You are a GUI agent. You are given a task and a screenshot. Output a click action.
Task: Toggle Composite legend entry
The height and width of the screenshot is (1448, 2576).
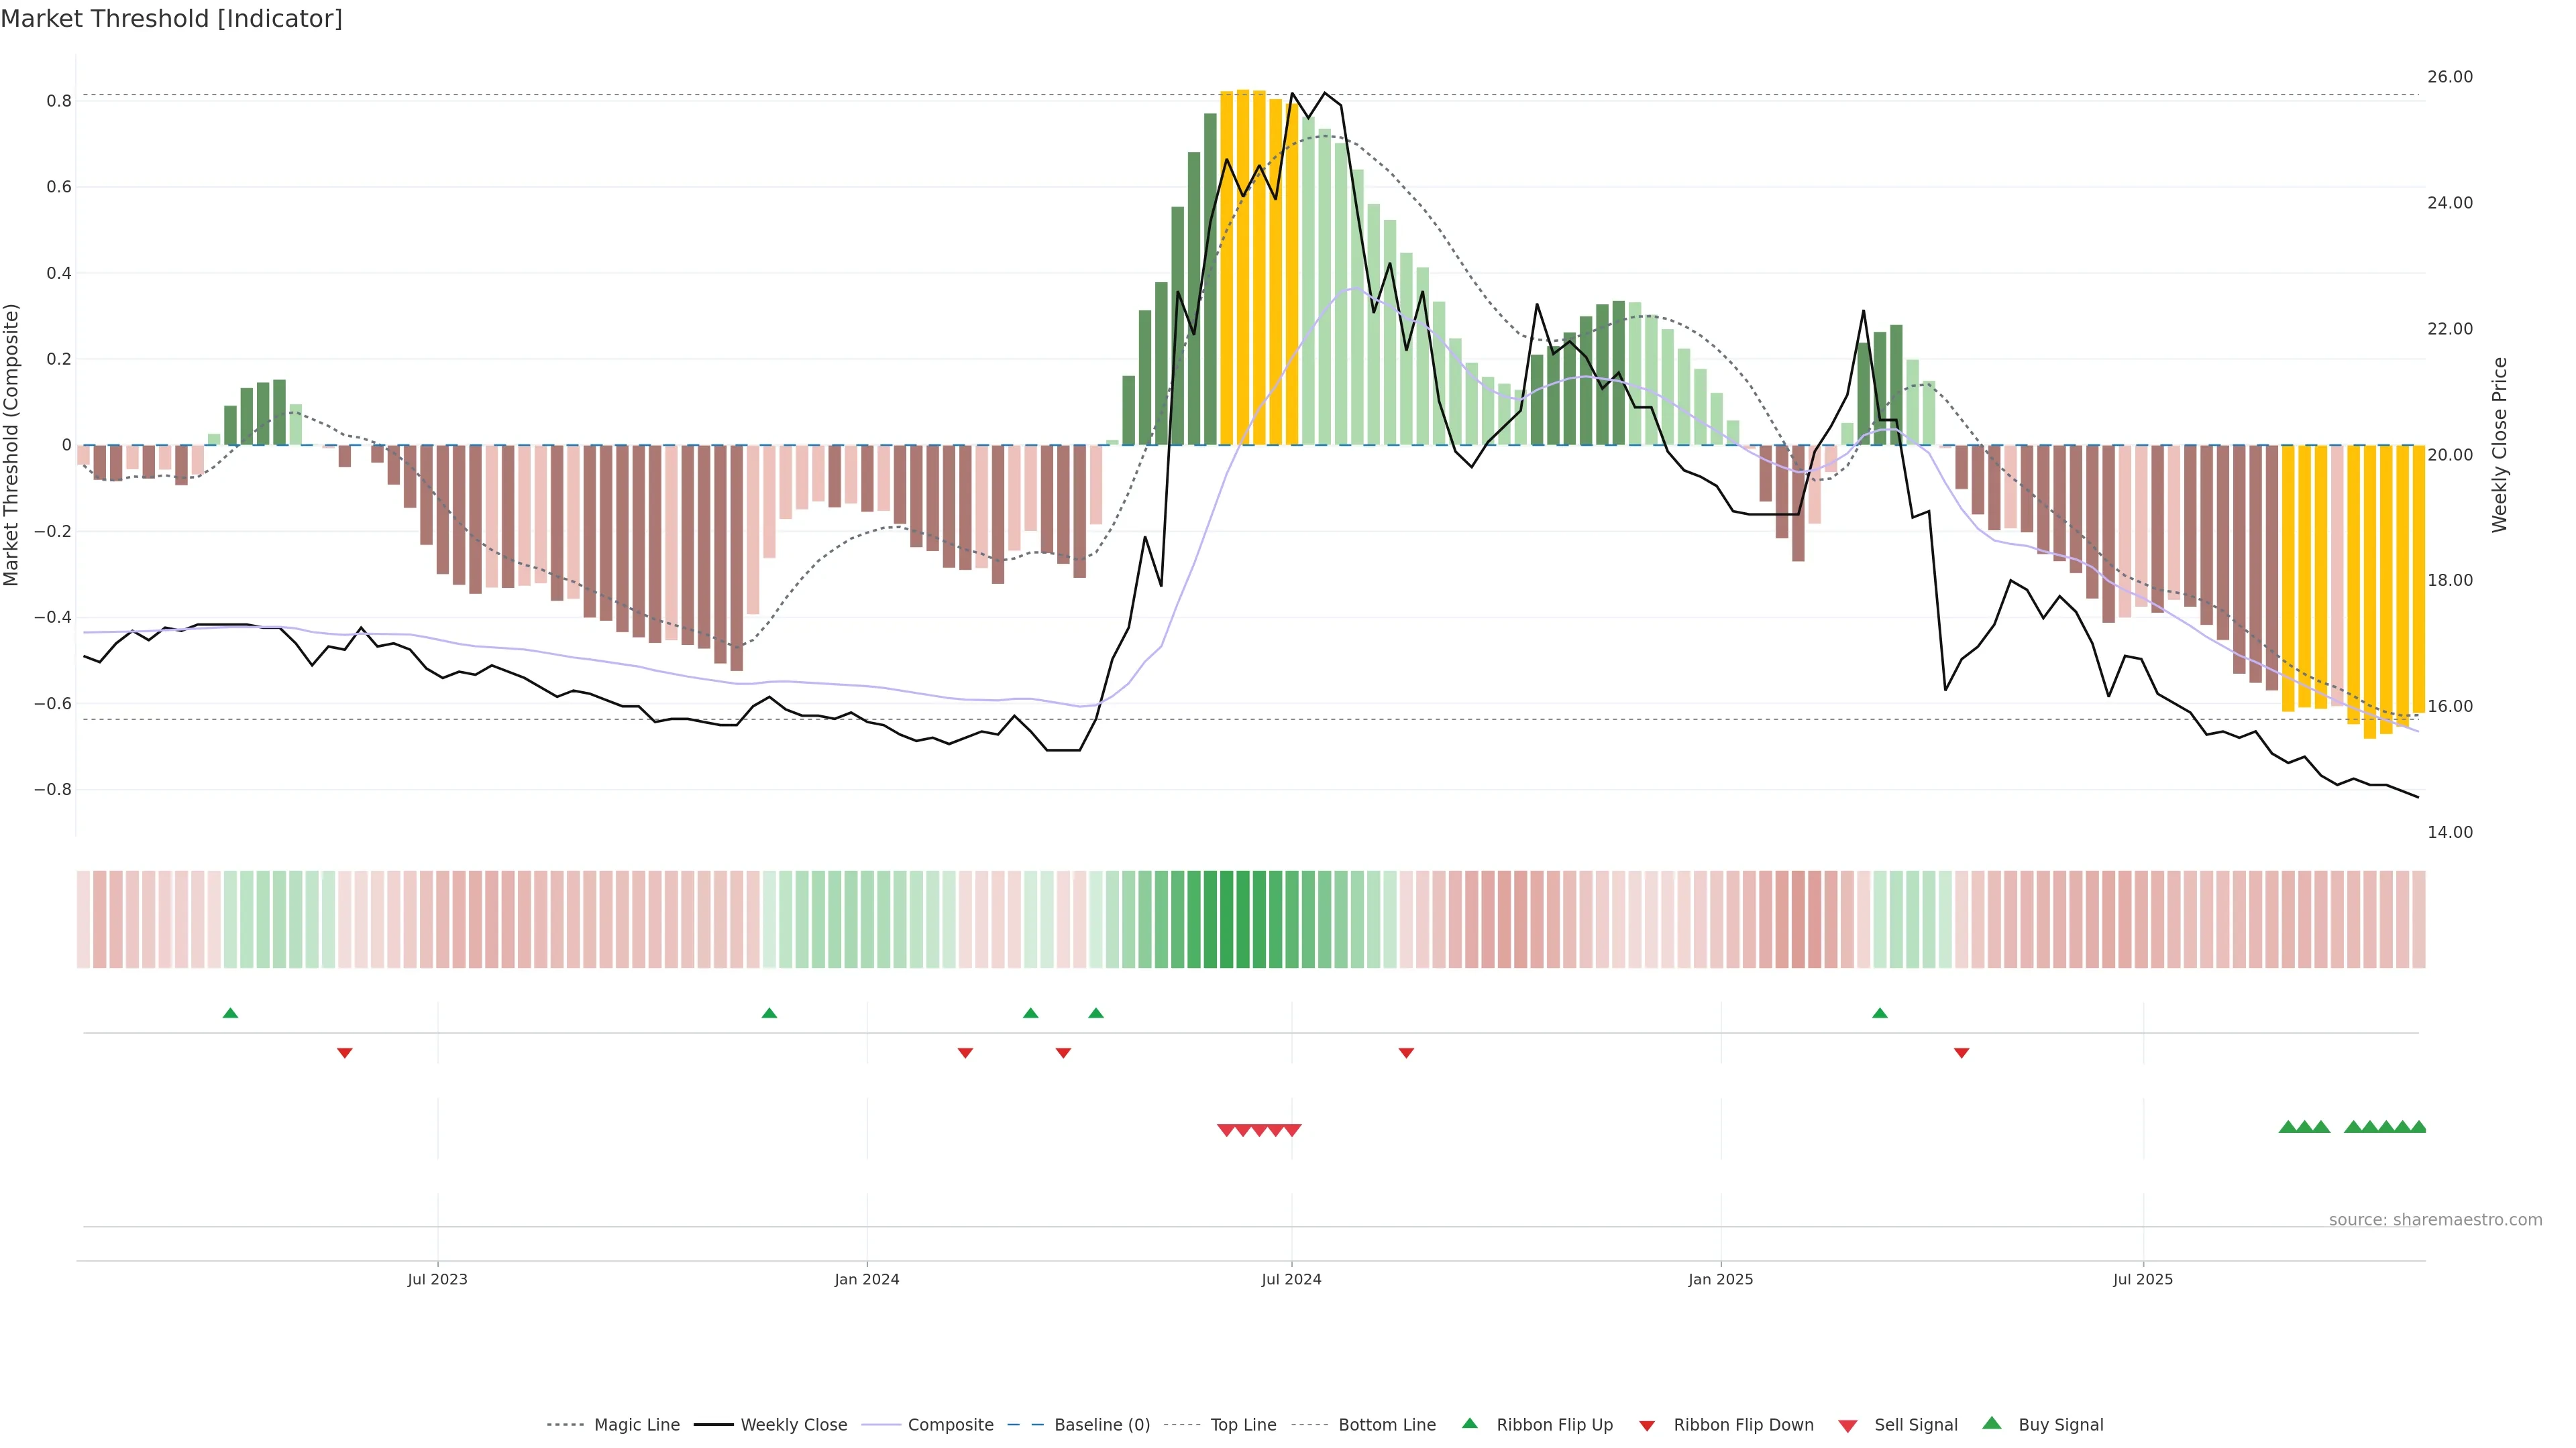tap(950, 1425)
